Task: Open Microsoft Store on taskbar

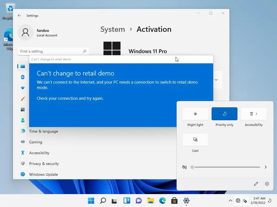Action: [x=174, y=201]
